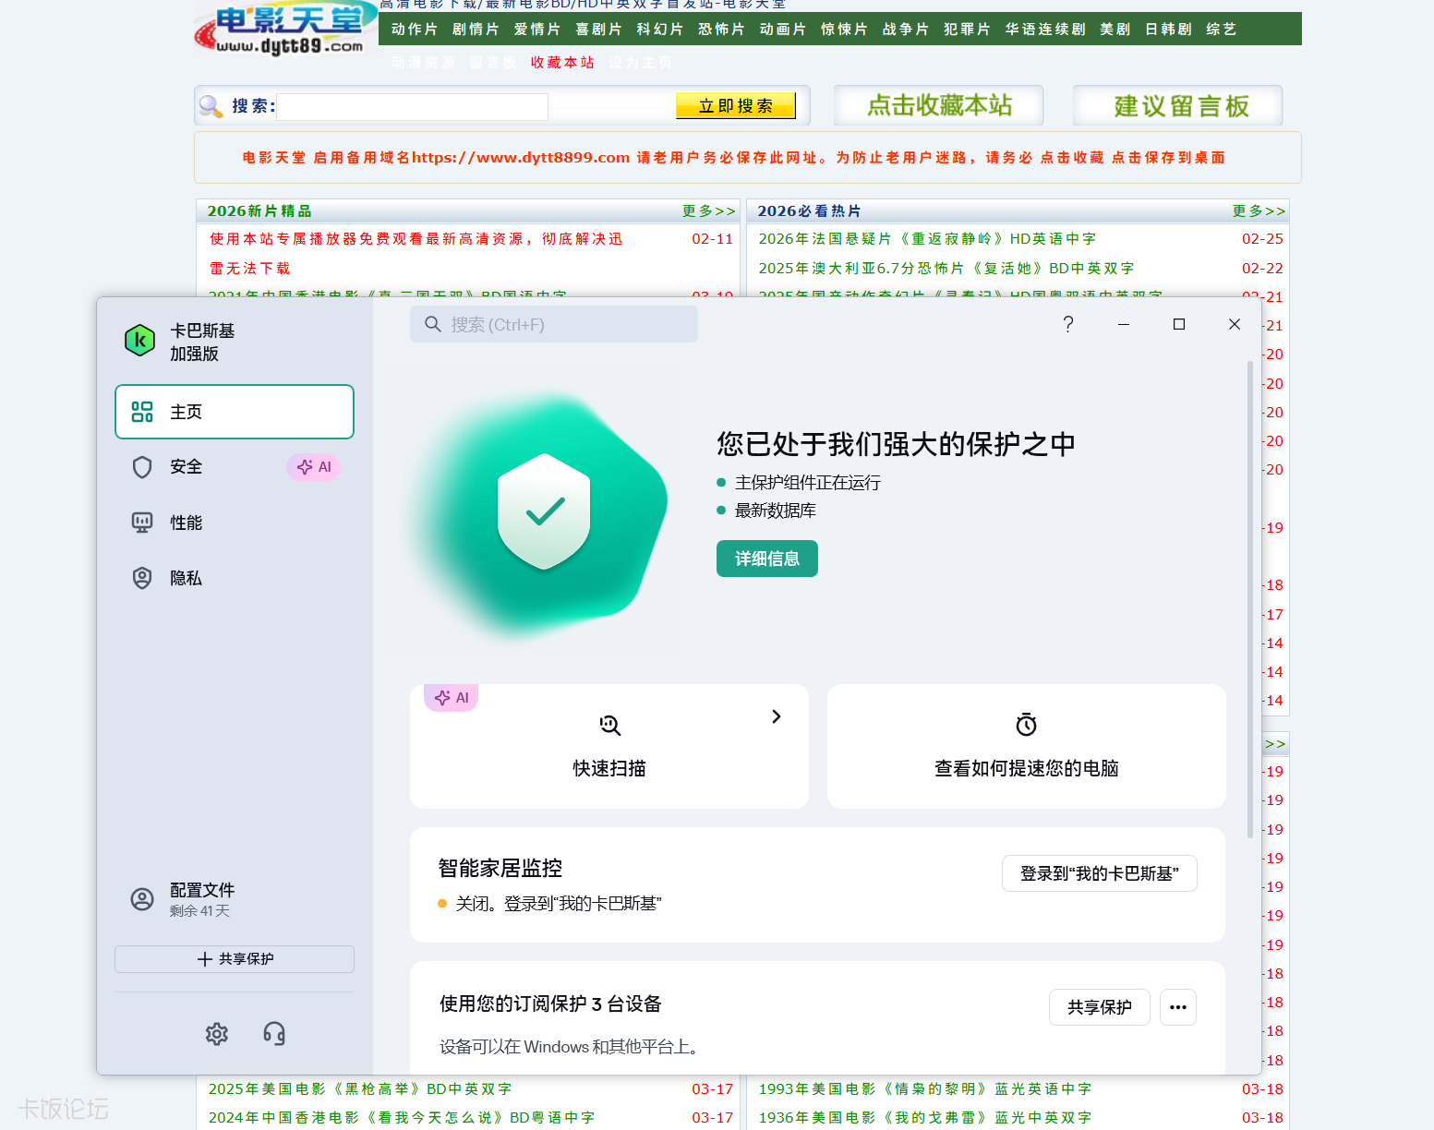Open Kaspersky settings via the gear icon

click(216, 1033)
